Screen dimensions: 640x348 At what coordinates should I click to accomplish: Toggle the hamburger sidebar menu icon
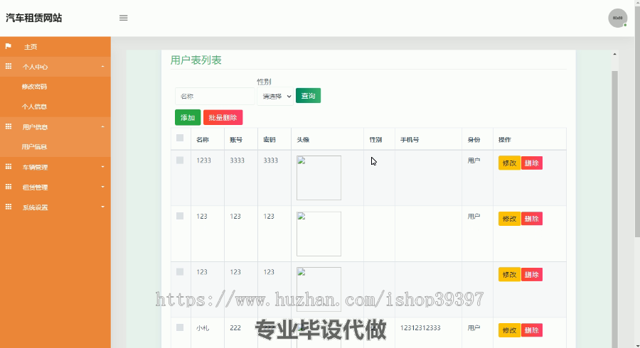pyautogui.click(x=123, y=18)
